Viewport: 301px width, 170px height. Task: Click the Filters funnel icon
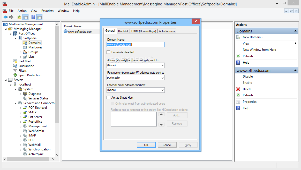pos(15,71)
